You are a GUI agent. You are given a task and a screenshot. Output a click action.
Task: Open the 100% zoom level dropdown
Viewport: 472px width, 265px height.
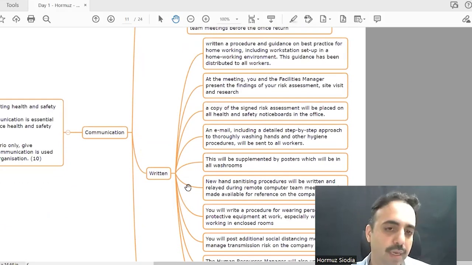237,19
